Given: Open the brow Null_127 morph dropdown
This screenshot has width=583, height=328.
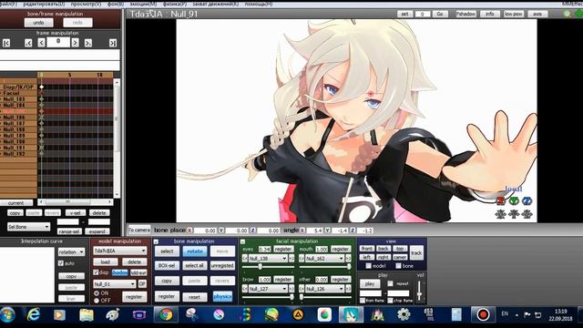Looking at the screenshot, I should pyautogui.click(x=267, y=289).
